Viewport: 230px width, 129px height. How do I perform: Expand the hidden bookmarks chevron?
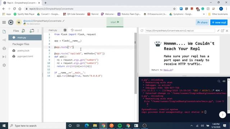tap(204, 14)
